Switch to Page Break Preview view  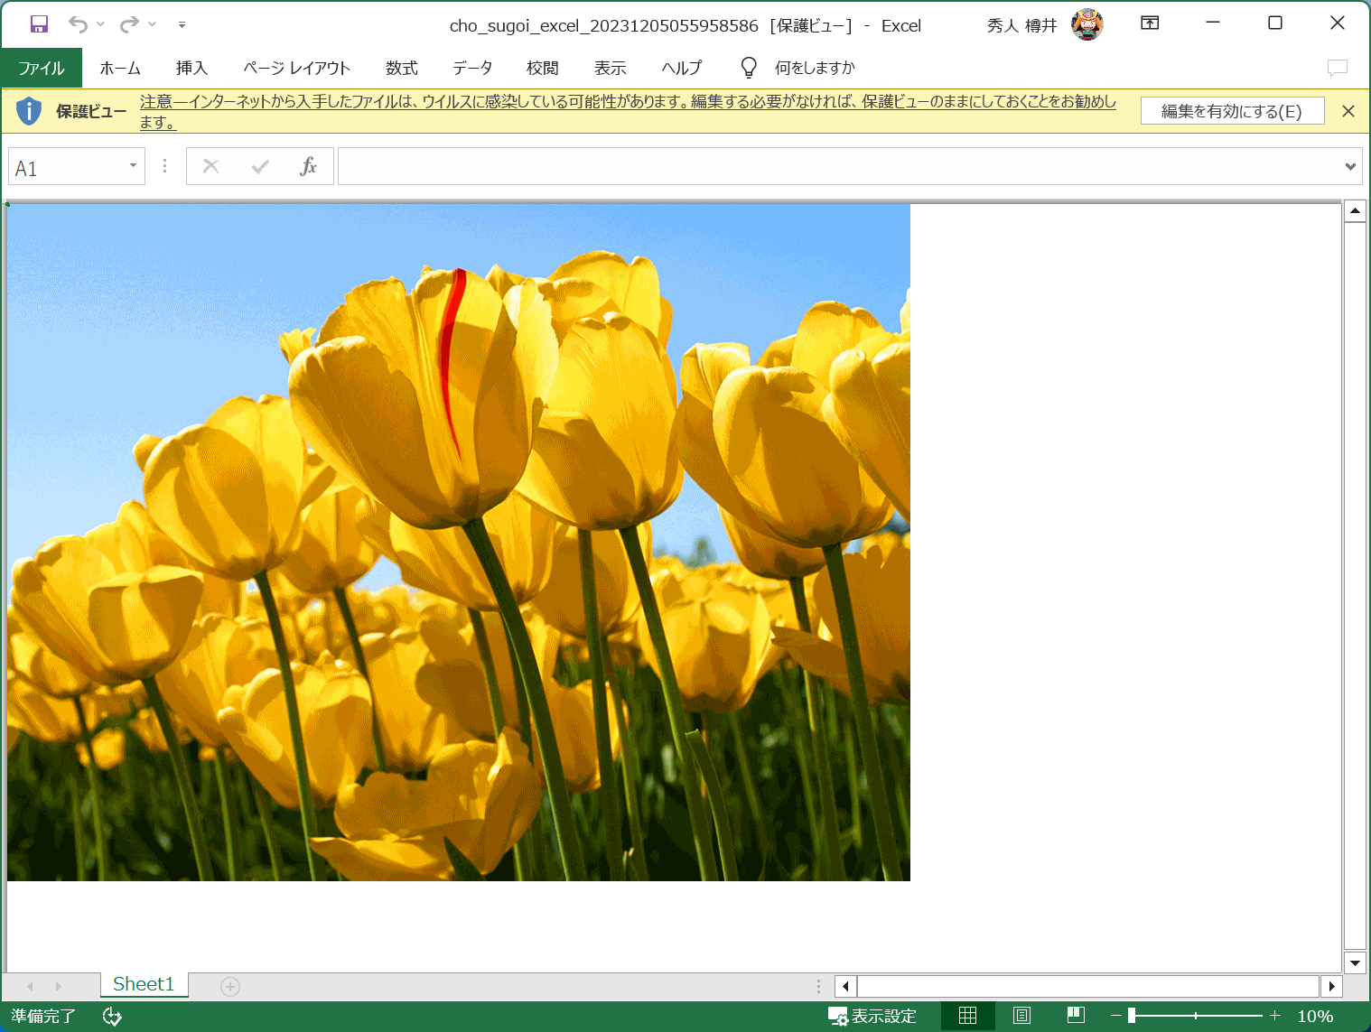(1075, 1016)
